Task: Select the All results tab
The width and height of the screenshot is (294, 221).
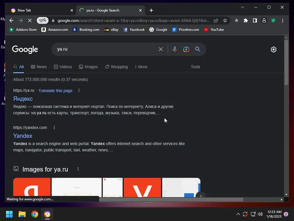Action: [19, 67]
